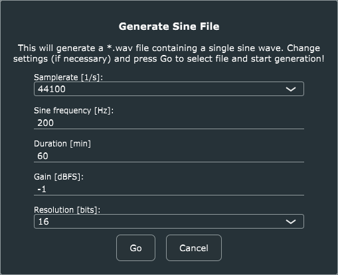The image size is (338, 275).
Task: Click the "Duration [min]" label
Action: (62, 144)
